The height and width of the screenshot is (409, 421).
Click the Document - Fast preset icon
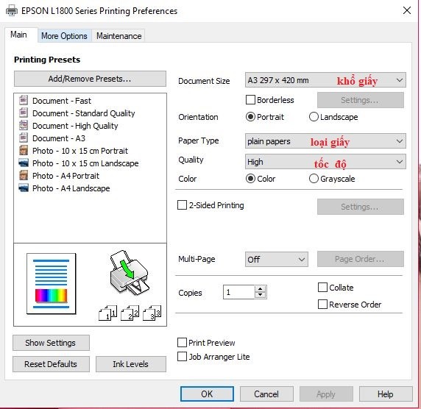click(x=24, y=100)
